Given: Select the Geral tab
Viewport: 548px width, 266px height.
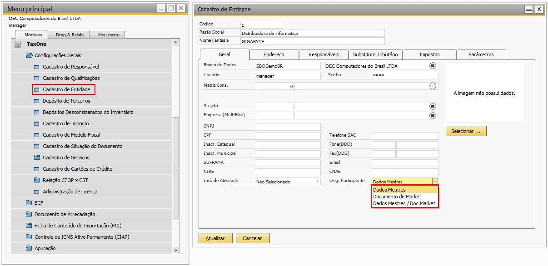Looking at the screenshot, I should point(224,54).
